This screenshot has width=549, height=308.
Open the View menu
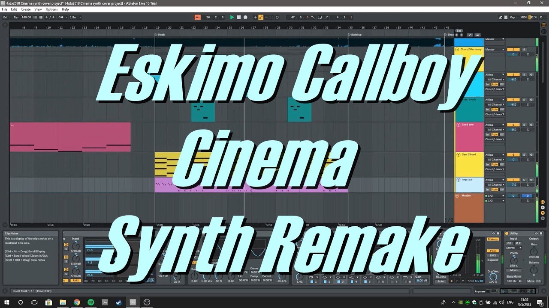(x=38, y=9)
